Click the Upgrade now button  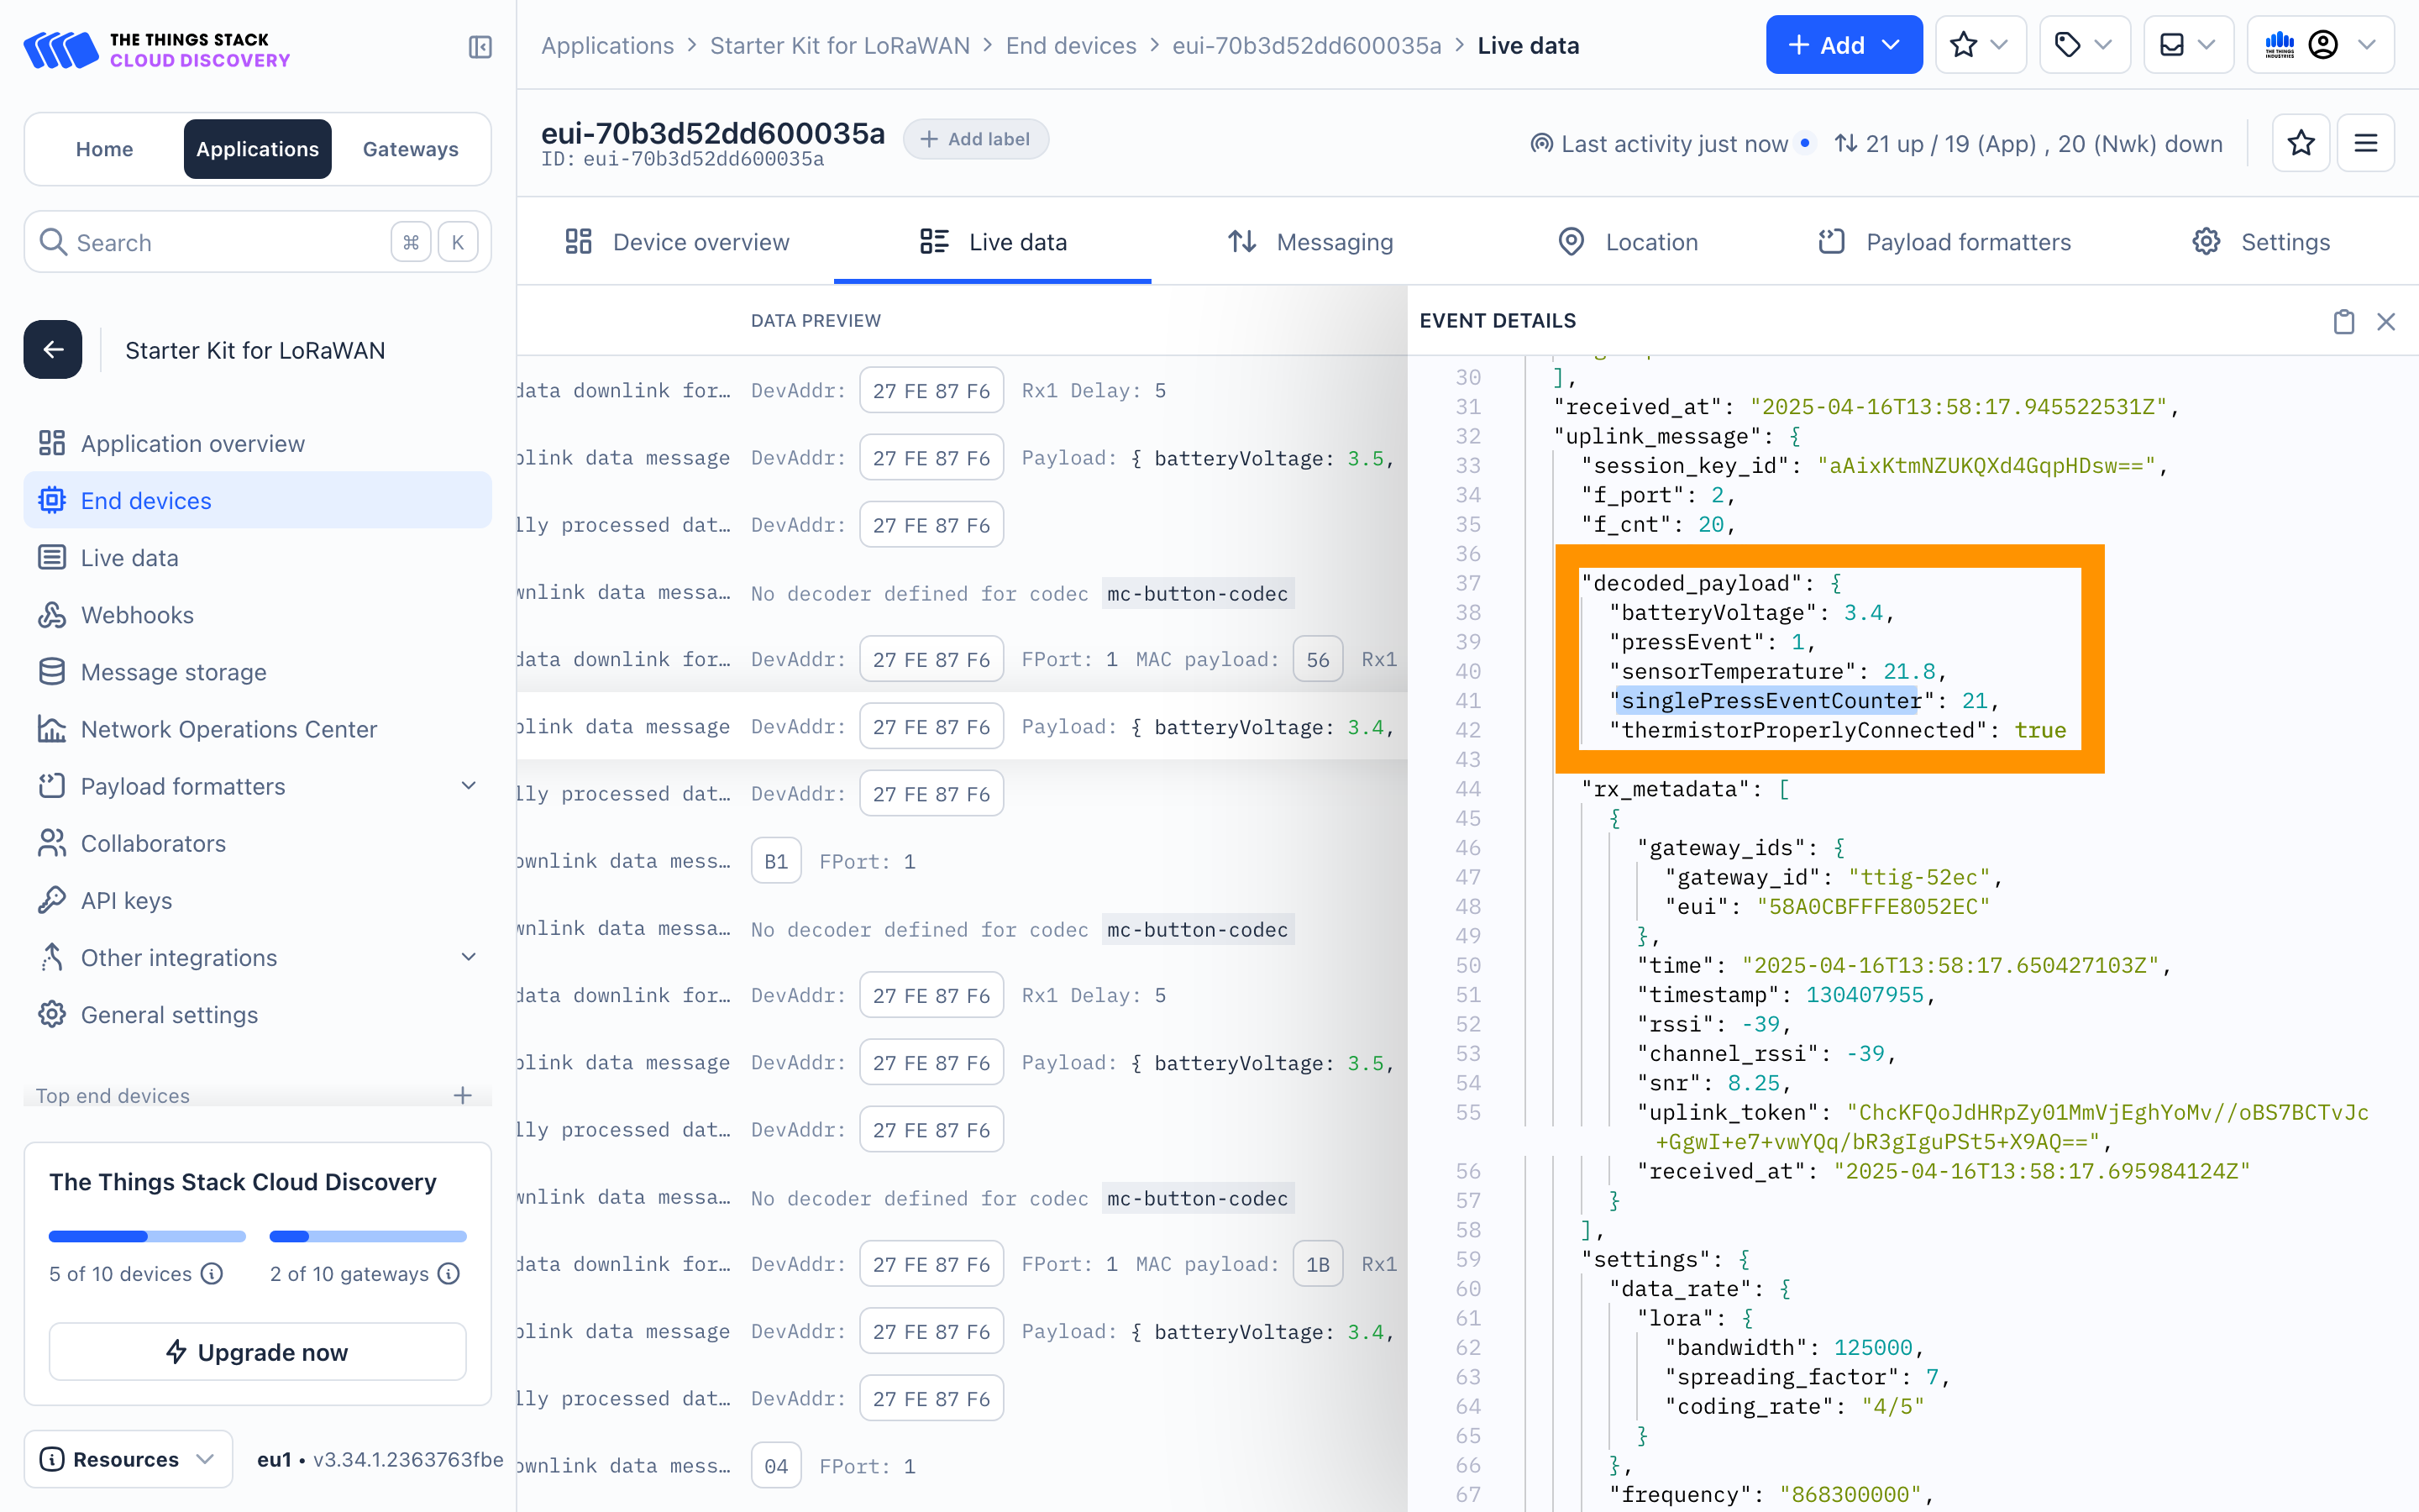coord(257,1352)
